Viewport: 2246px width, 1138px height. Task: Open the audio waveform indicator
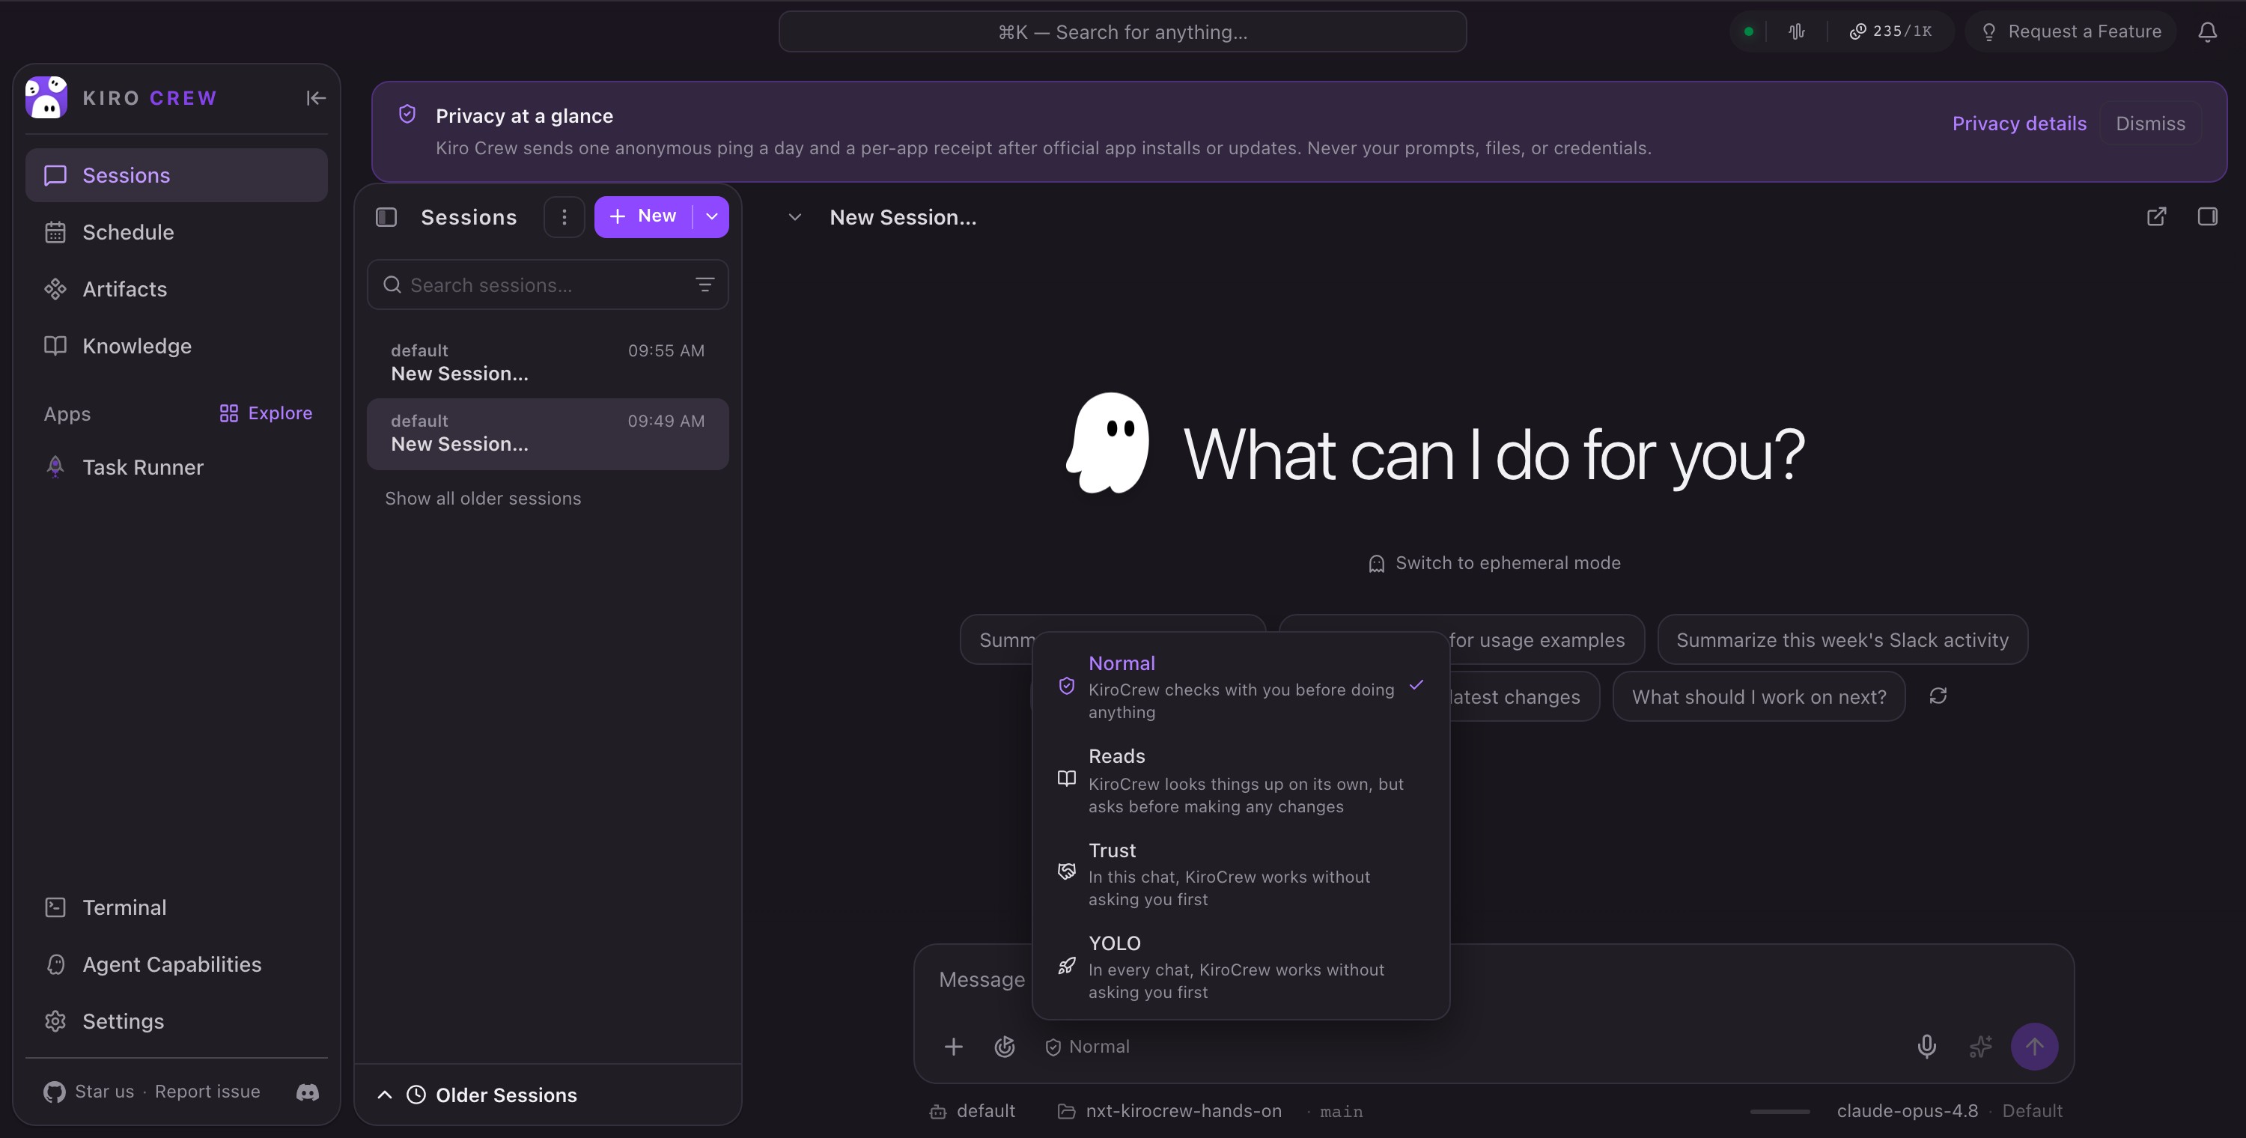click(1797, 32)
